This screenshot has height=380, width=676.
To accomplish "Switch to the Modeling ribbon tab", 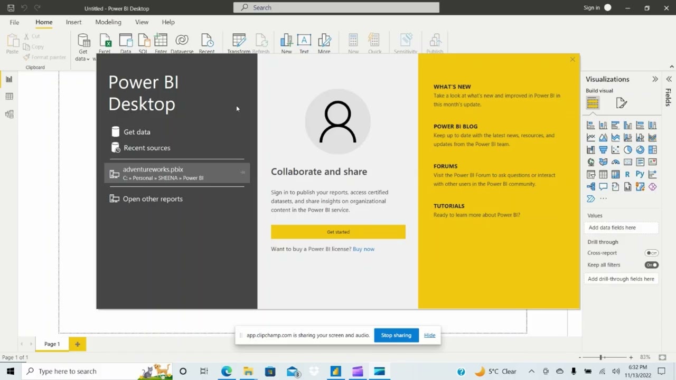I will tap(108, 22).
